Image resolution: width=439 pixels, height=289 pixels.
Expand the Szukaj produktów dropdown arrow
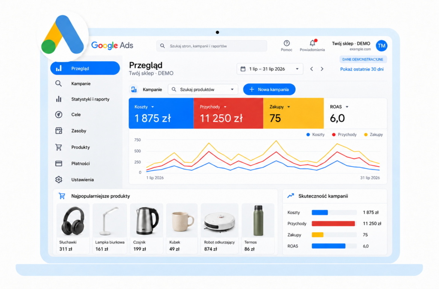(x=232, y=89)
